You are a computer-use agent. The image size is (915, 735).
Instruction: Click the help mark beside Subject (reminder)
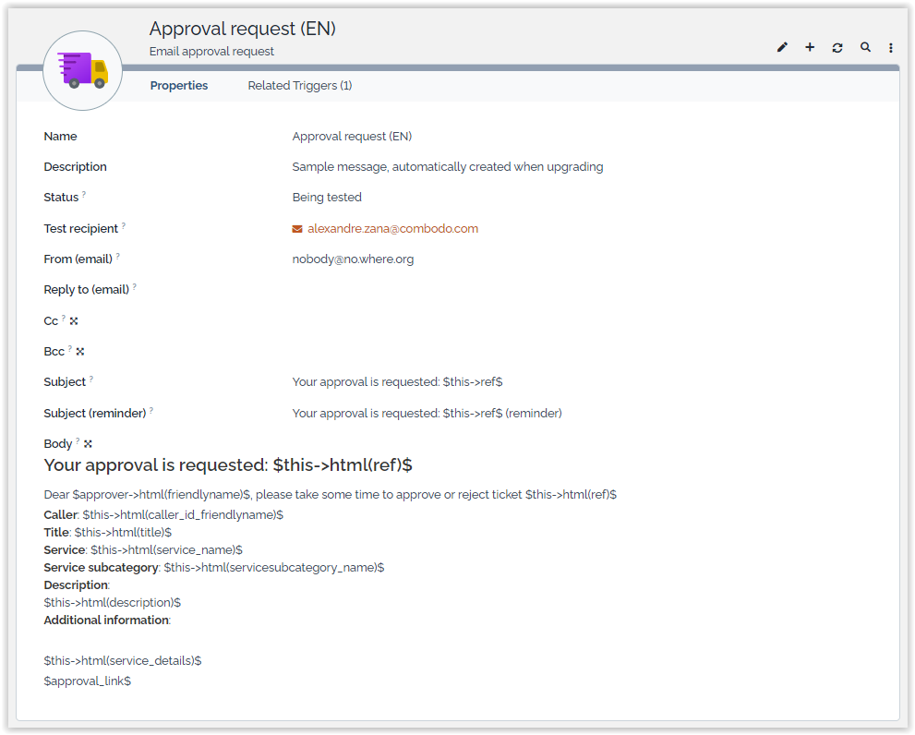tap(151, 411)
